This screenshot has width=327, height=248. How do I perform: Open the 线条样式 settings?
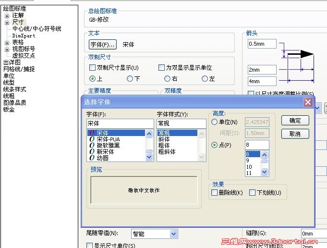[14, 89]
